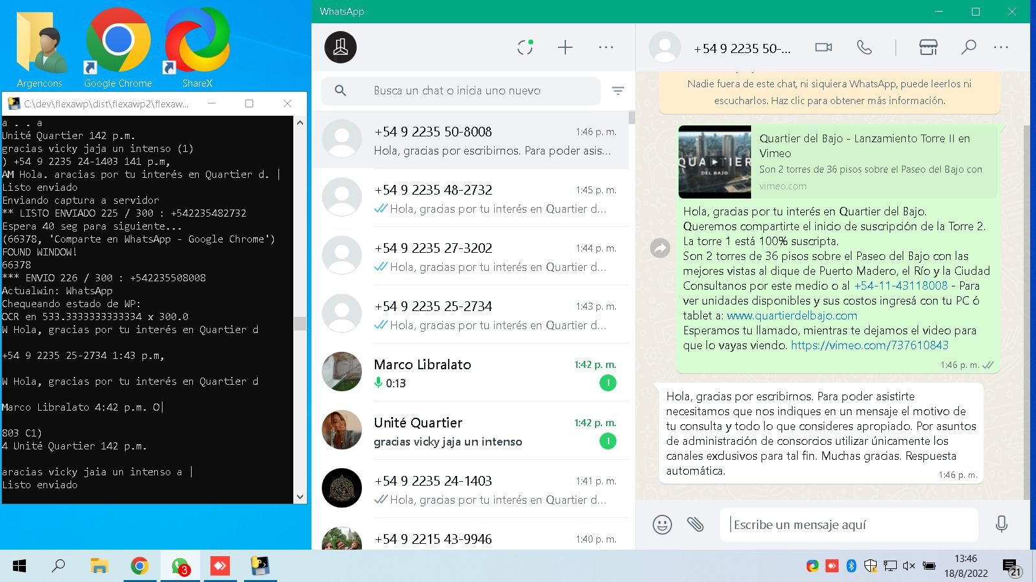
Task: Toggle the unread chats filter icon
Action: [x=618, y=91]
